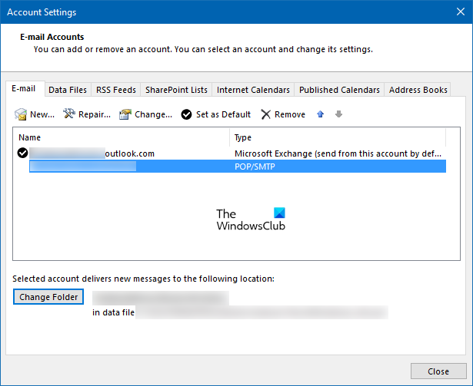The width and height of the screenshot is (473, 386).
Task: Select the outlook.com Microsoft Exchange account row
Action: 231,153
